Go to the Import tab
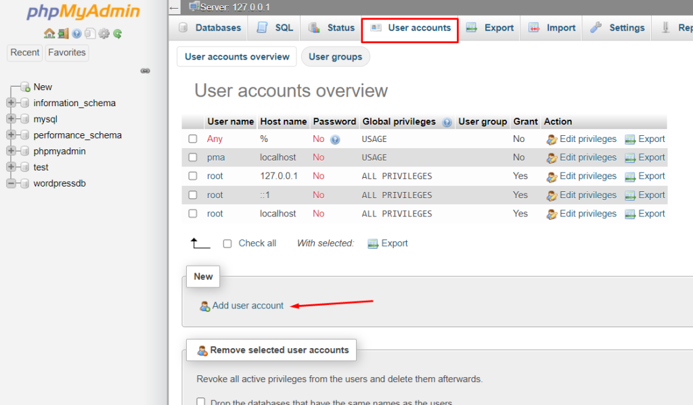The width and height of the screenshot is (693, 405). pos(552,28)
